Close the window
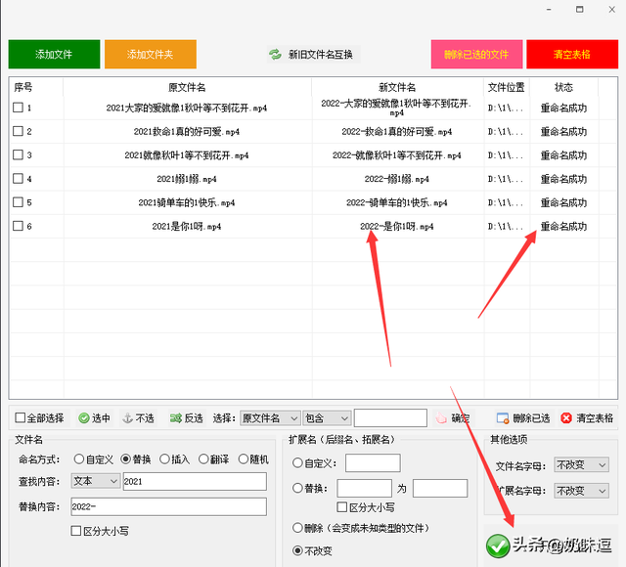Screen dimensions: 626x567 (611, 9)
